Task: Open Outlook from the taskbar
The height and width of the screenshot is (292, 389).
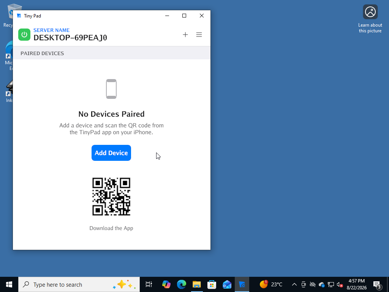Action: point(227,284)
